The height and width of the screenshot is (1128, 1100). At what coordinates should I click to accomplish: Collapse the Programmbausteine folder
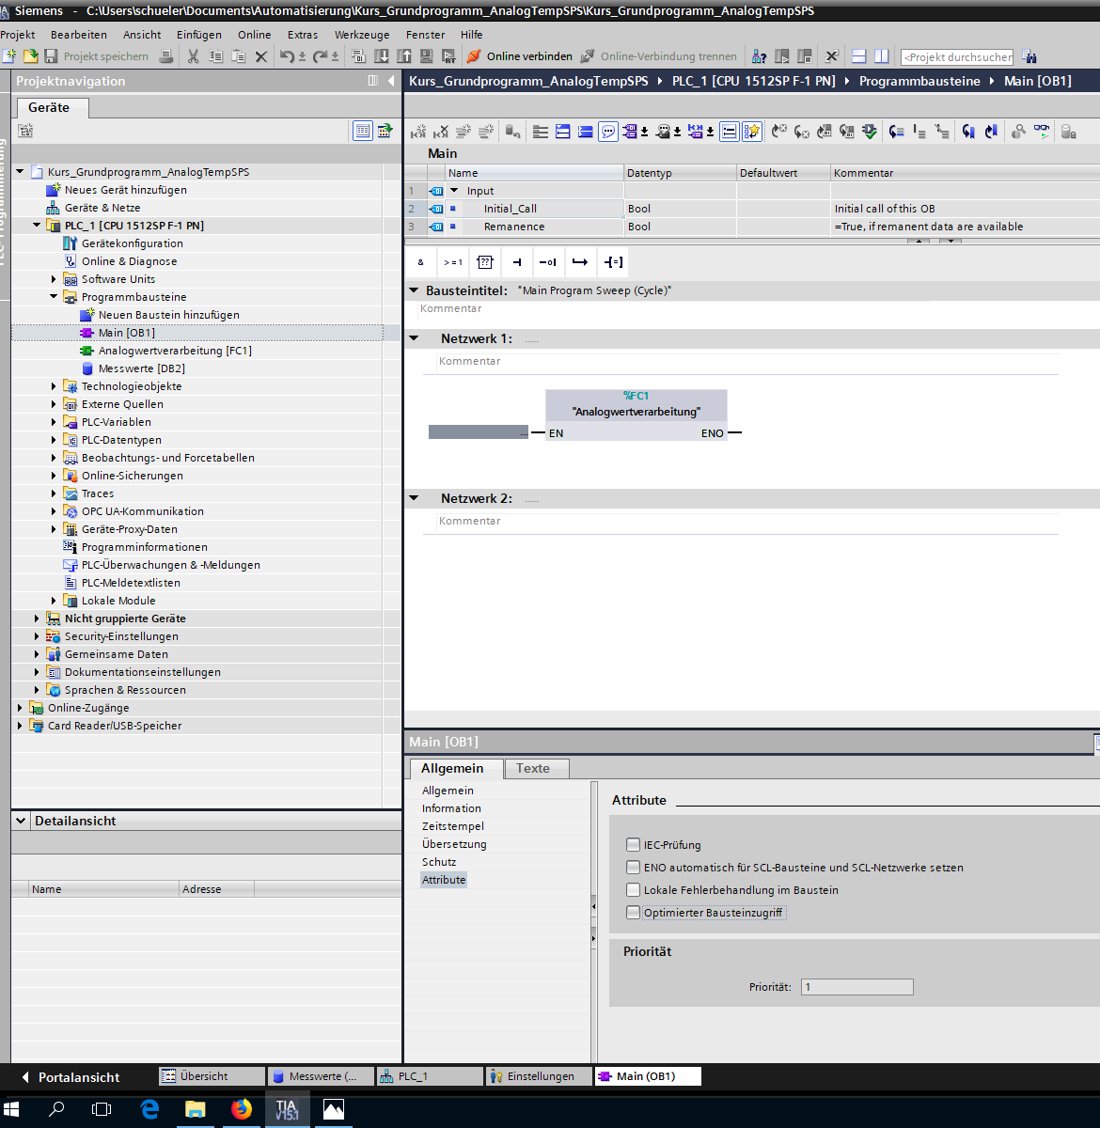54,297
